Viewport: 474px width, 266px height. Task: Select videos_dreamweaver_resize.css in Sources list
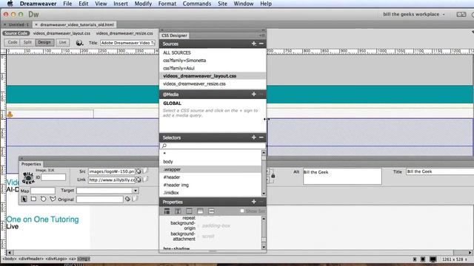213,83
